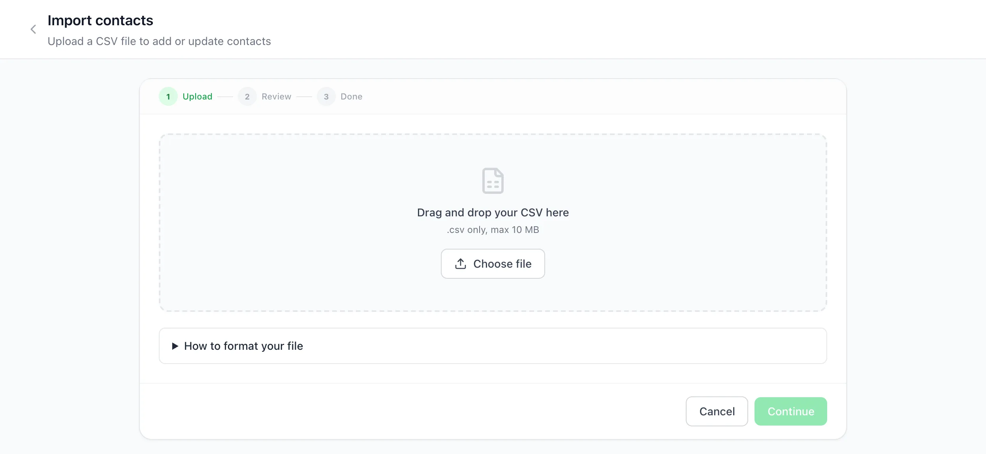Click the 'Review' step label
The width and height of the screenshot is (986, 454).
[x=277, y=97]
